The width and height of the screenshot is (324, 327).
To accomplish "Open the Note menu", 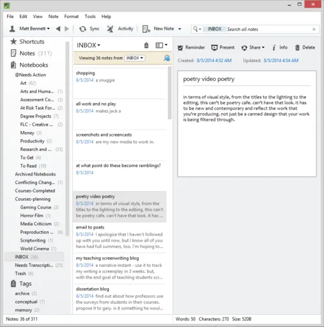I will [53, 16].
